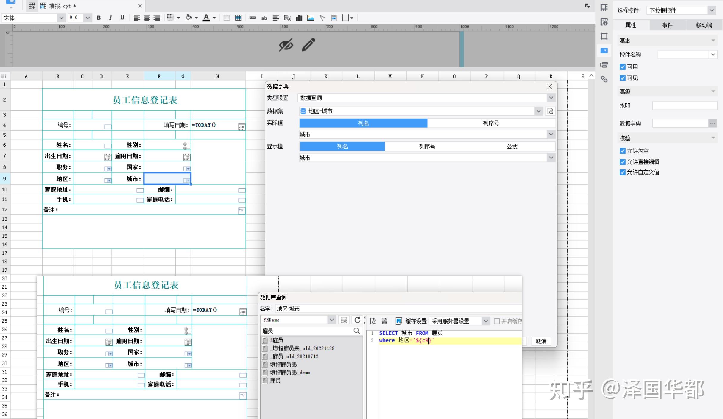Image resolution: width=723 pixels, height=419 pixels.
Task: Center cell text horizontally
Action: tap(147, 18)
